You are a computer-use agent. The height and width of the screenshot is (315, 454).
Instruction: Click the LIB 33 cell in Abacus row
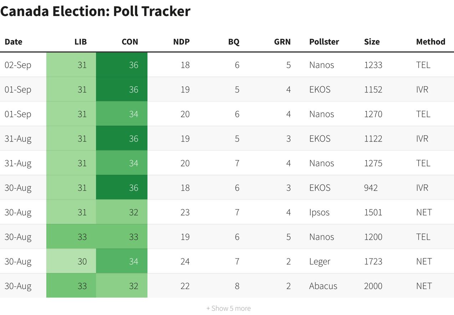(x=71, y=286)
